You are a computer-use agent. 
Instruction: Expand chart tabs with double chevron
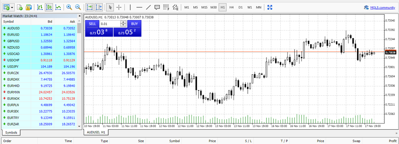(396, 133)
